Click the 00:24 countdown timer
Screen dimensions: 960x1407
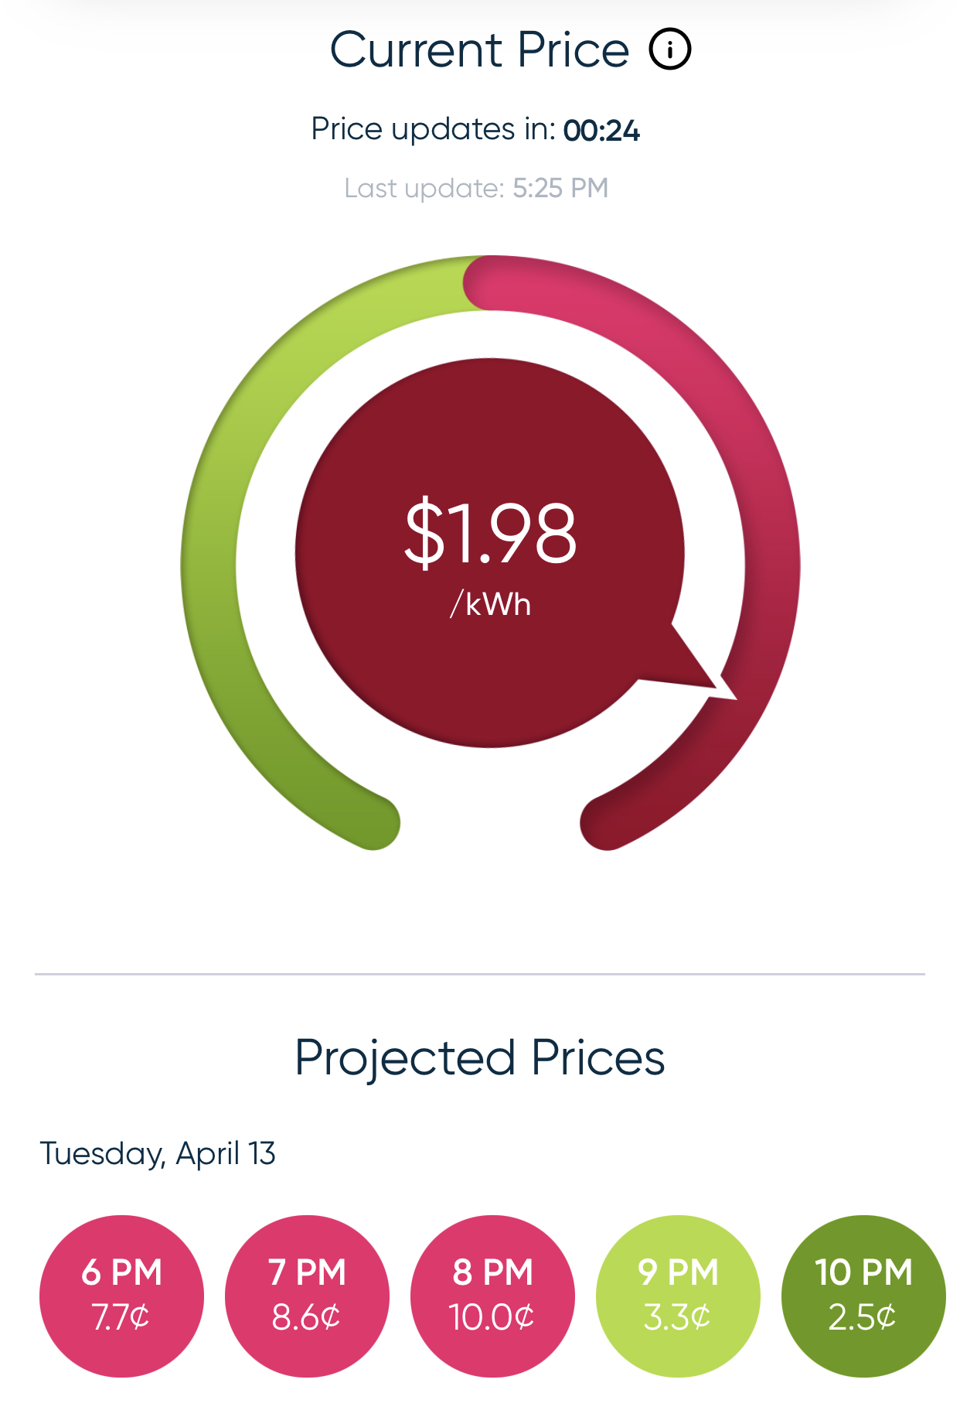coord(601,131)
